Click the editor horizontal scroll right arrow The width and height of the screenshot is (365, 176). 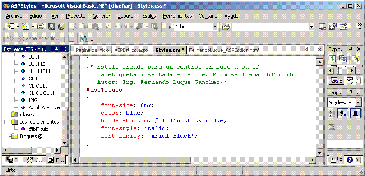tap(312, 160)
